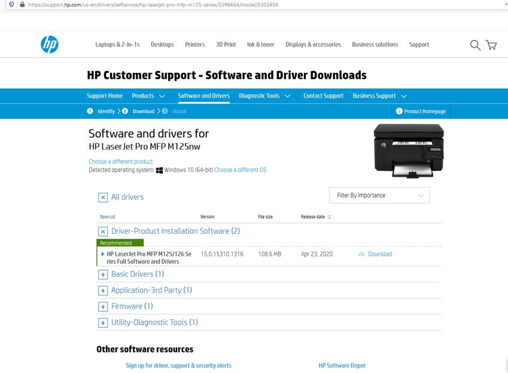This screenshot has width=508, height=373.
Task: Click the download arrow icon beside Download
Action: click(361, 253)
